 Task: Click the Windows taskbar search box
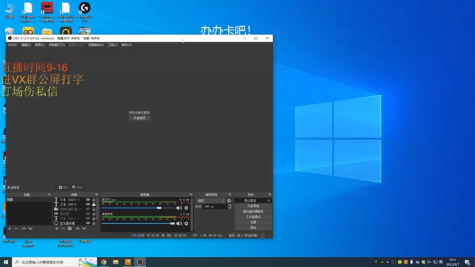(55, 262)
